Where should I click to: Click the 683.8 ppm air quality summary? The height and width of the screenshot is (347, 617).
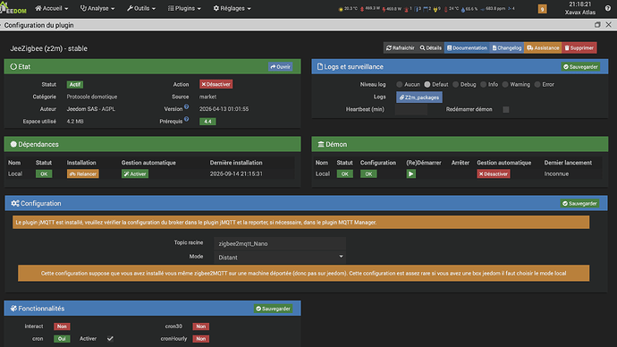click(x=493, y=8)
